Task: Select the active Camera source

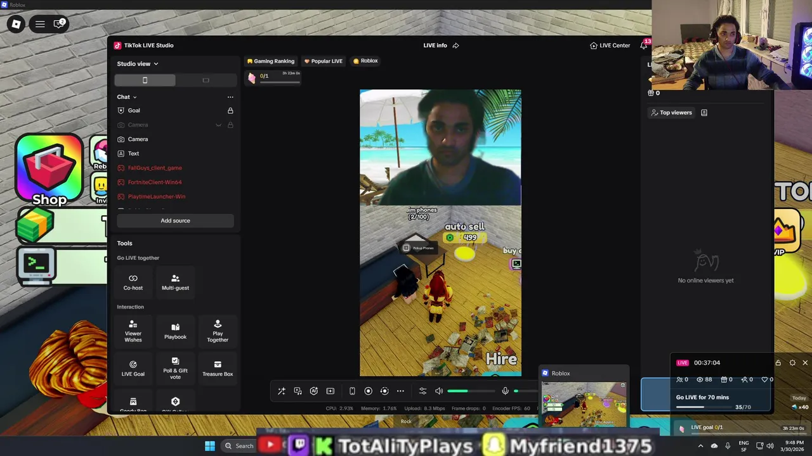Action: tap(175, 139)
